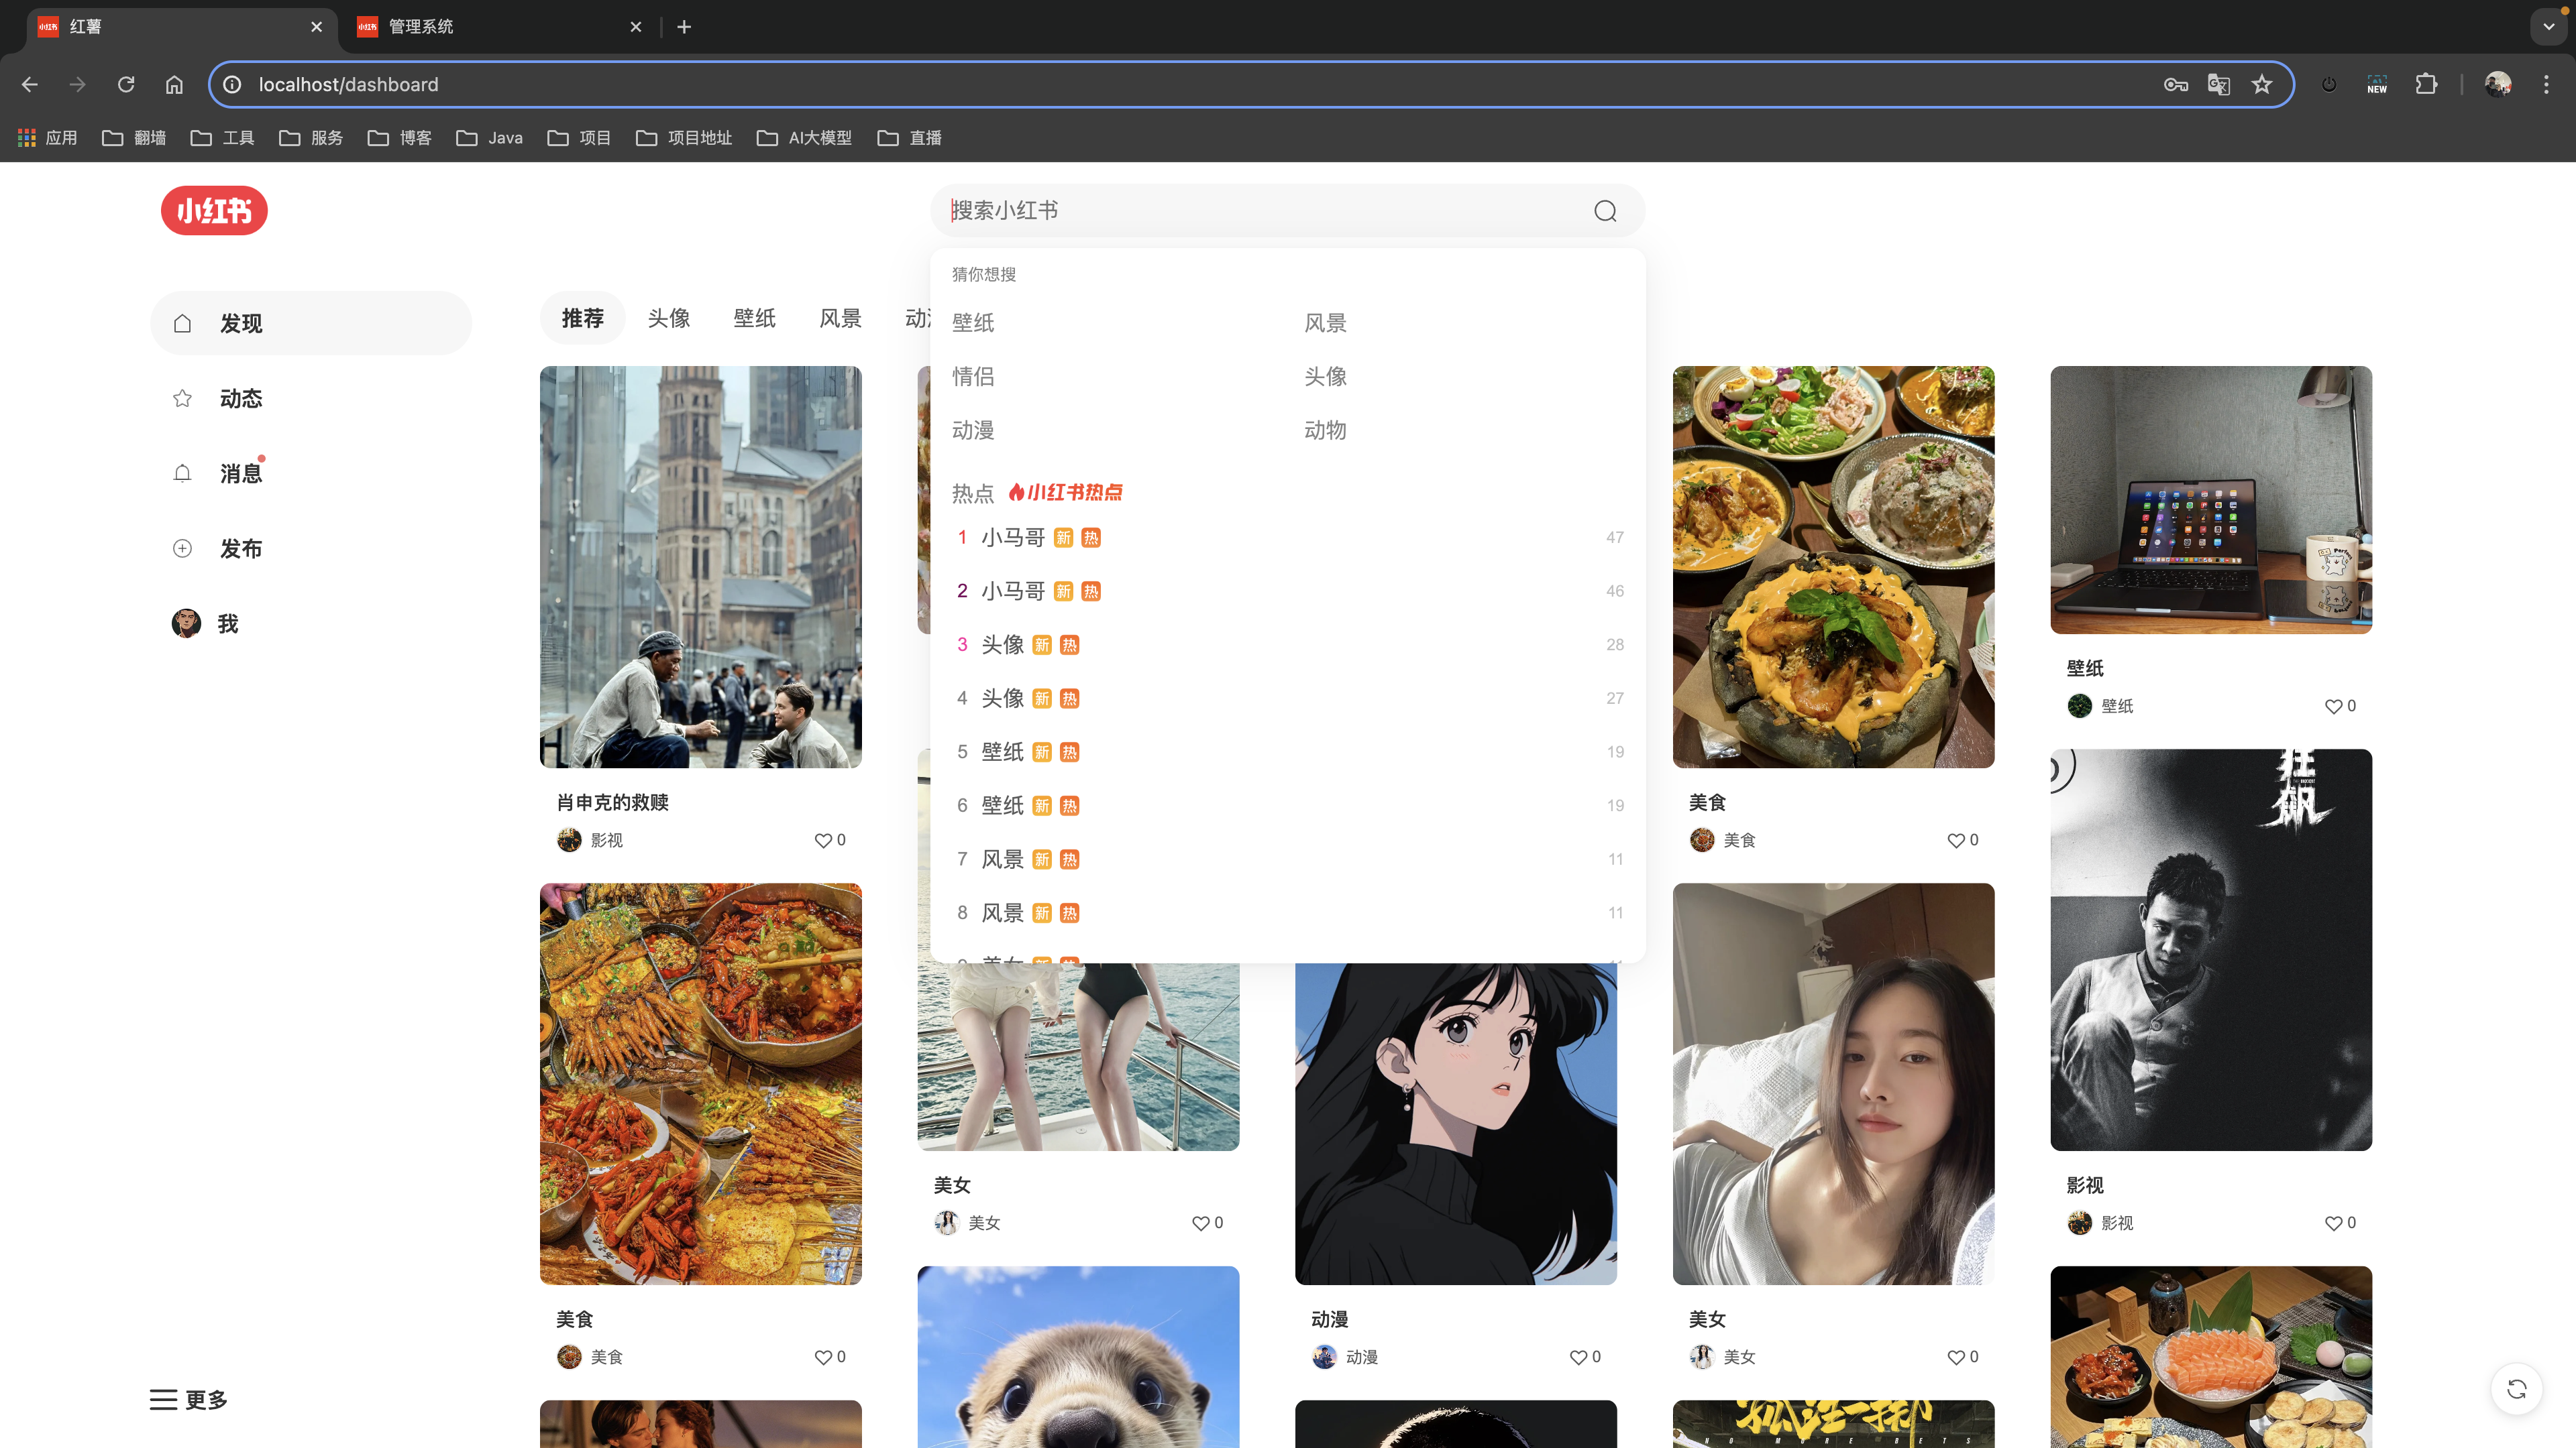Image resolution: width=2576 pixels, height=1448 pixels.
Task: Open the 更多 hamburger menu
Action: pyautogui.click(x=189, y=1399)
